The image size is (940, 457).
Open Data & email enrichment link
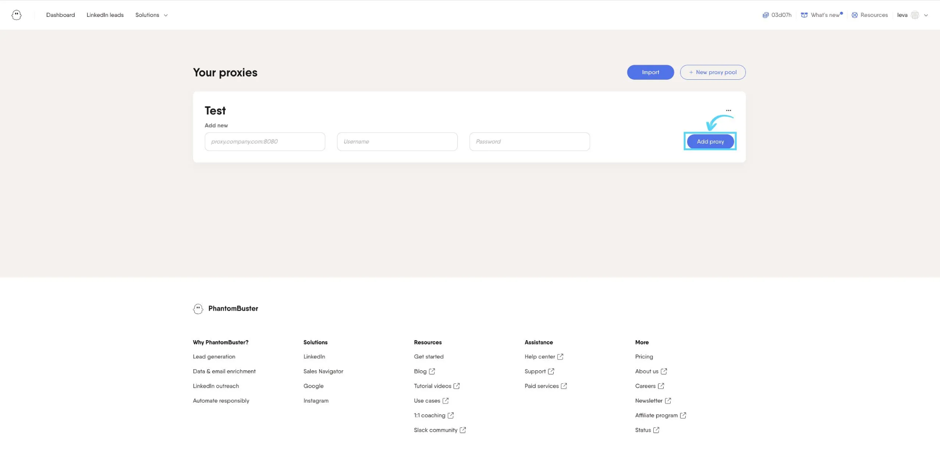pyautogui.click(x=224, y=372)
